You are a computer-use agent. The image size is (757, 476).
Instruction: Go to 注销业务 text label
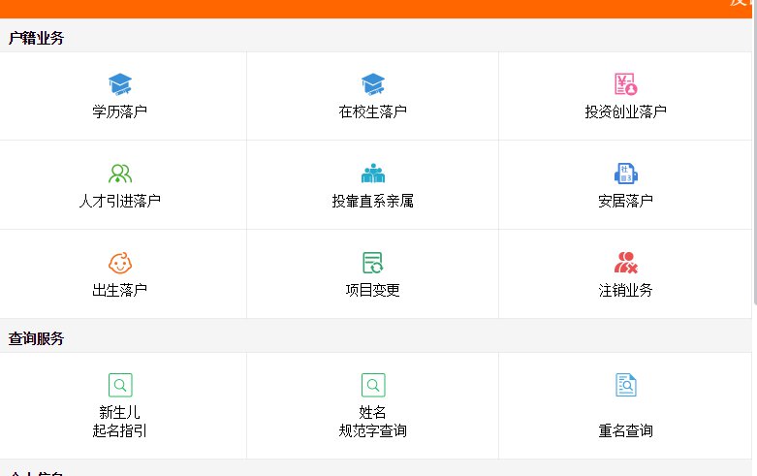(626, 290)
